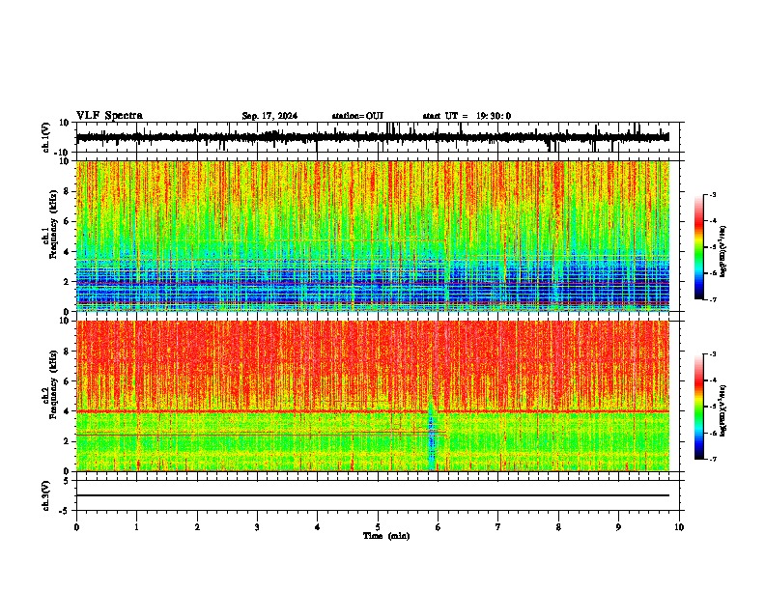Viewport: 765px width, 591px height.
Task: Click time-axis tick label "0"
Action: point(76,527)
